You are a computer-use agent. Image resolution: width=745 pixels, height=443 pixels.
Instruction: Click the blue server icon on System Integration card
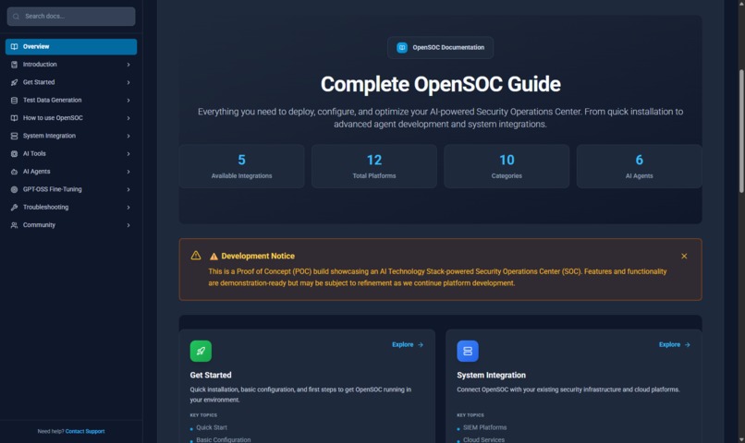coord(468,351)
